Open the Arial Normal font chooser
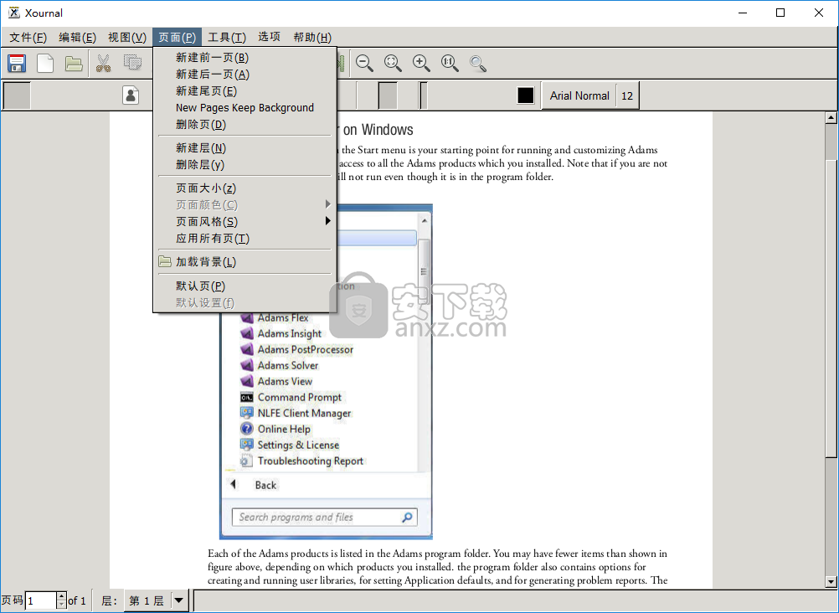839x613 pixels. point(579,95)
